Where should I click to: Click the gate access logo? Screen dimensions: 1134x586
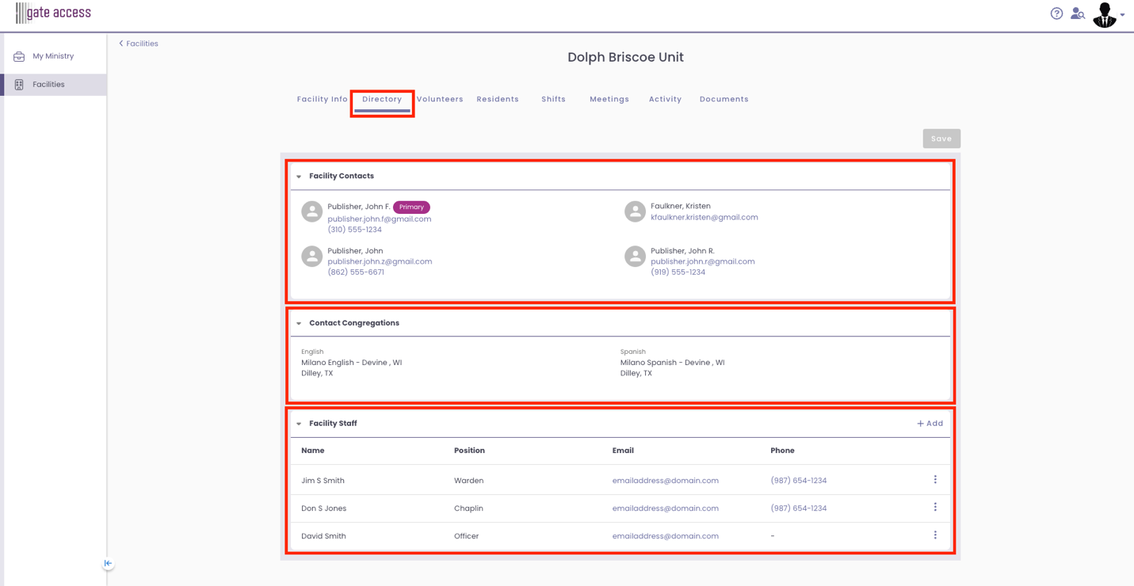(53, 13)
